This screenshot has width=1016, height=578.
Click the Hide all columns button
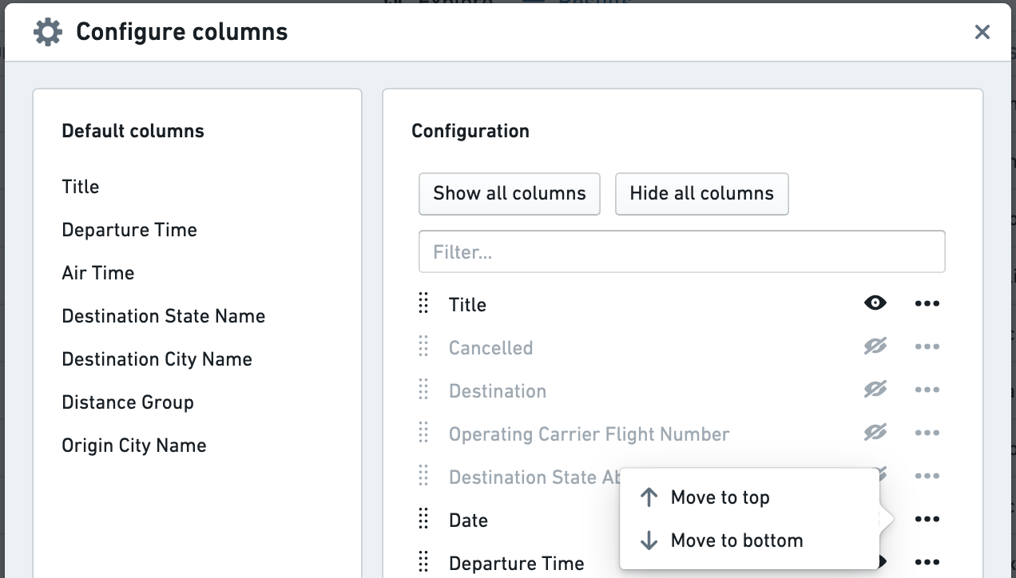coord(702,193)
